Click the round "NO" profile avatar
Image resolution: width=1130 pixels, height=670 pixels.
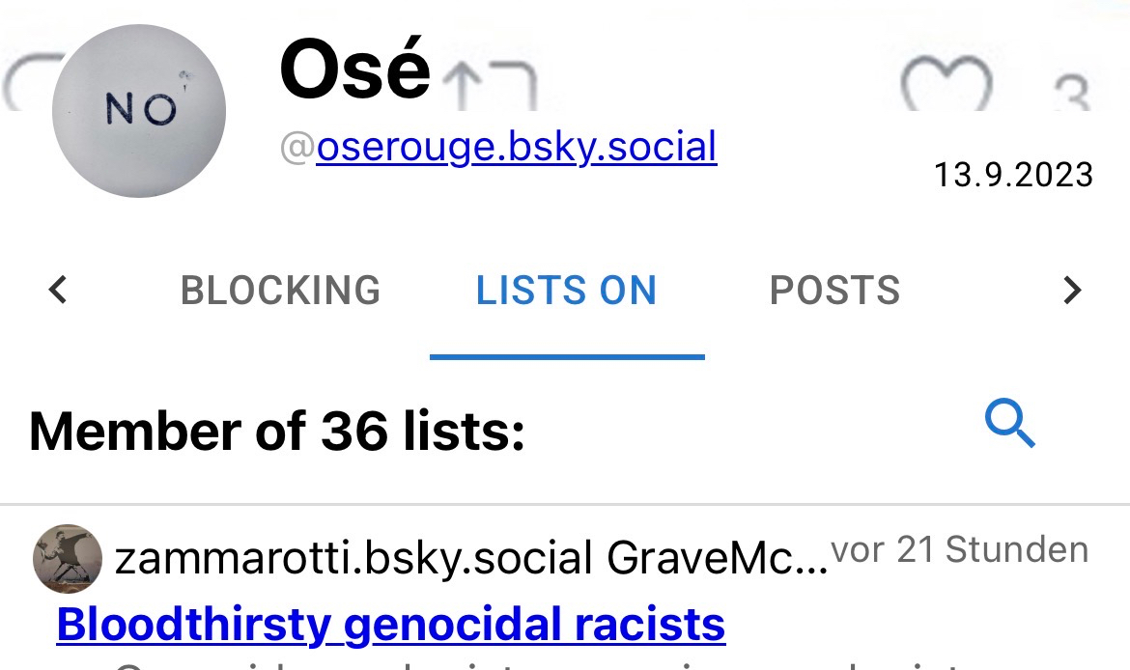pyautogui.click(x=139, y=111)
